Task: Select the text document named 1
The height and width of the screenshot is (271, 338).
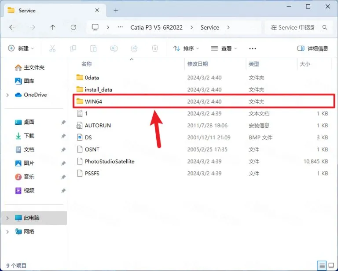Action: click(203, 113)
